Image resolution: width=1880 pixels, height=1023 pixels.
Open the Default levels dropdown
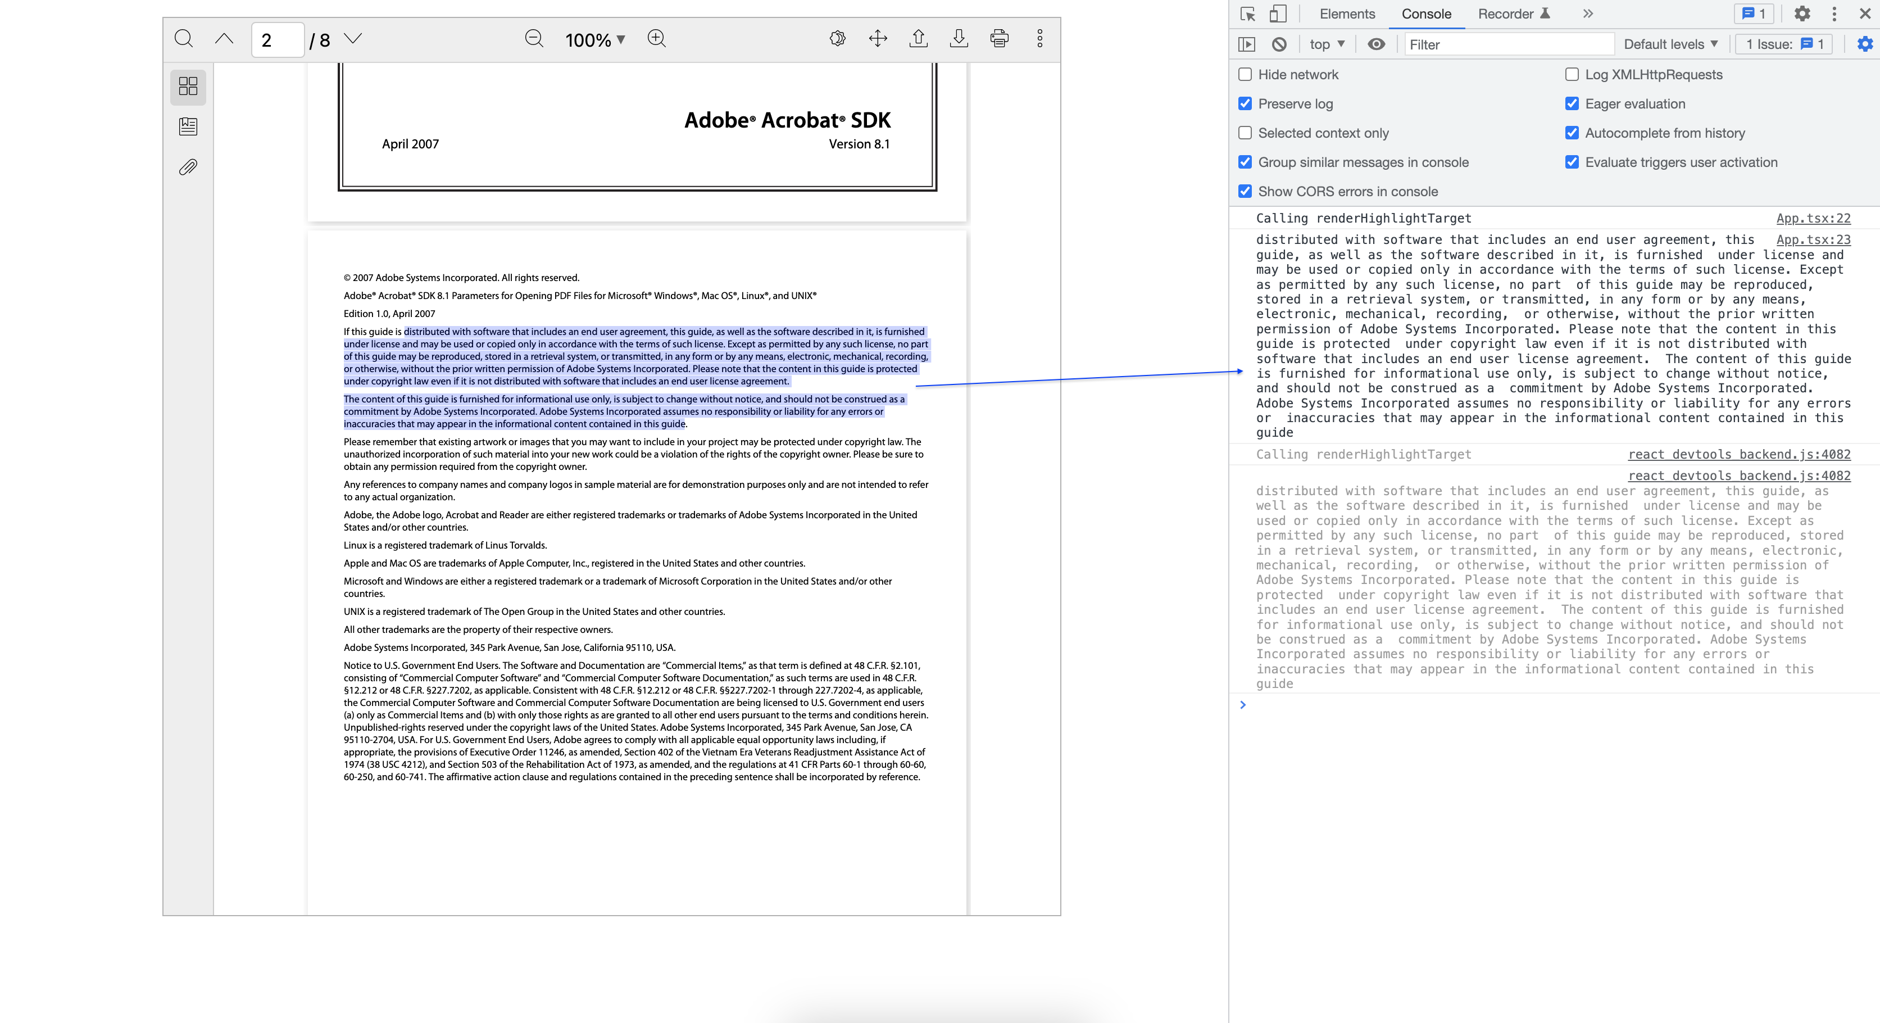pyautogui.click(x=1670, y=44)
